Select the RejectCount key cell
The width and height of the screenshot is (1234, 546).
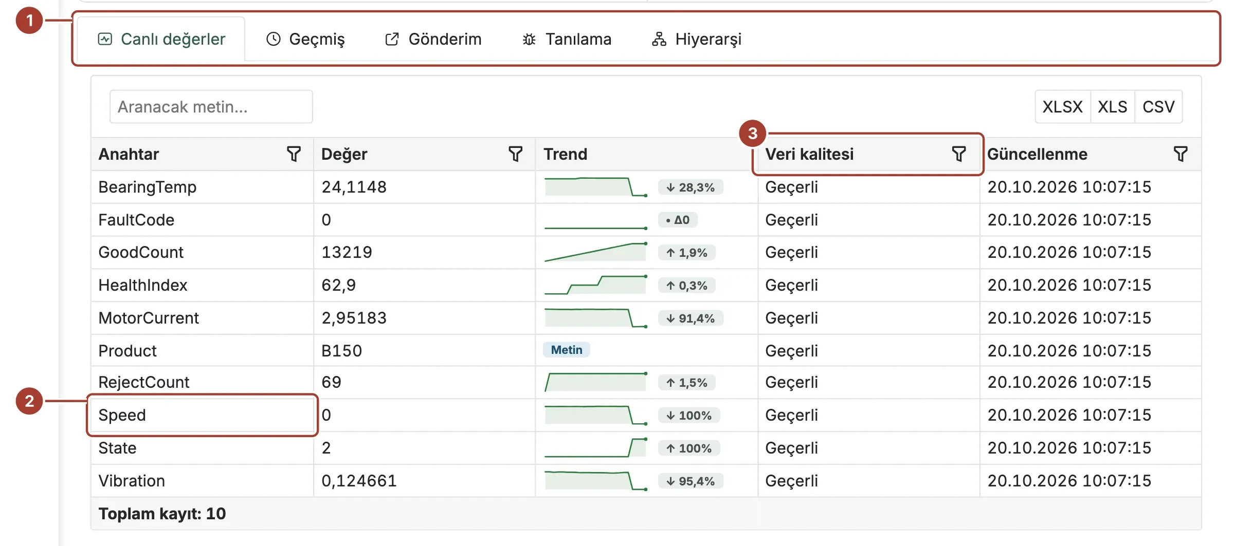tap(203, 382)
